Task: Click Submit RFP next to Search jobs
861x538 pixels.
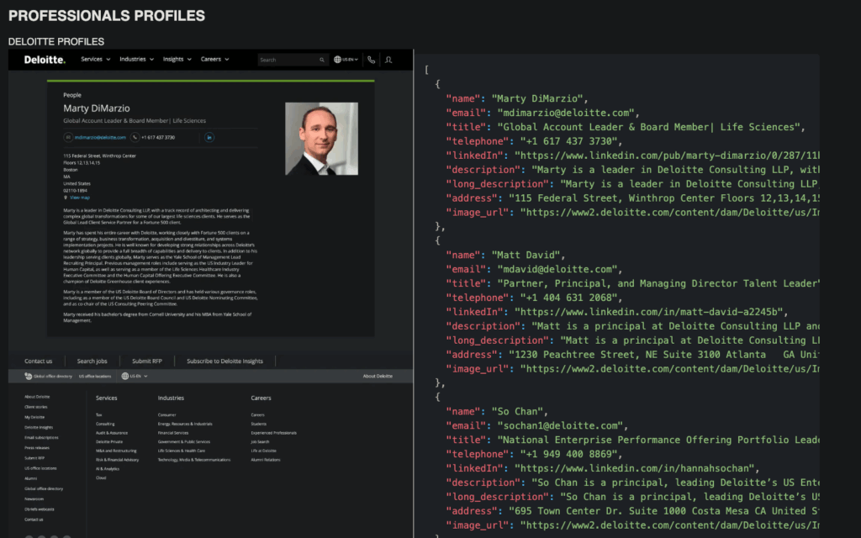Action: [147, 361]
